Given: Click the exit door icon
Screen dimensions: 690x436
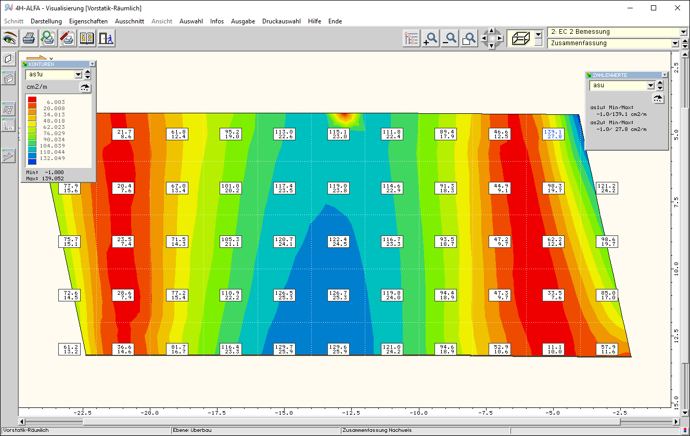Looking at the screenshot, I should [106, 38].
